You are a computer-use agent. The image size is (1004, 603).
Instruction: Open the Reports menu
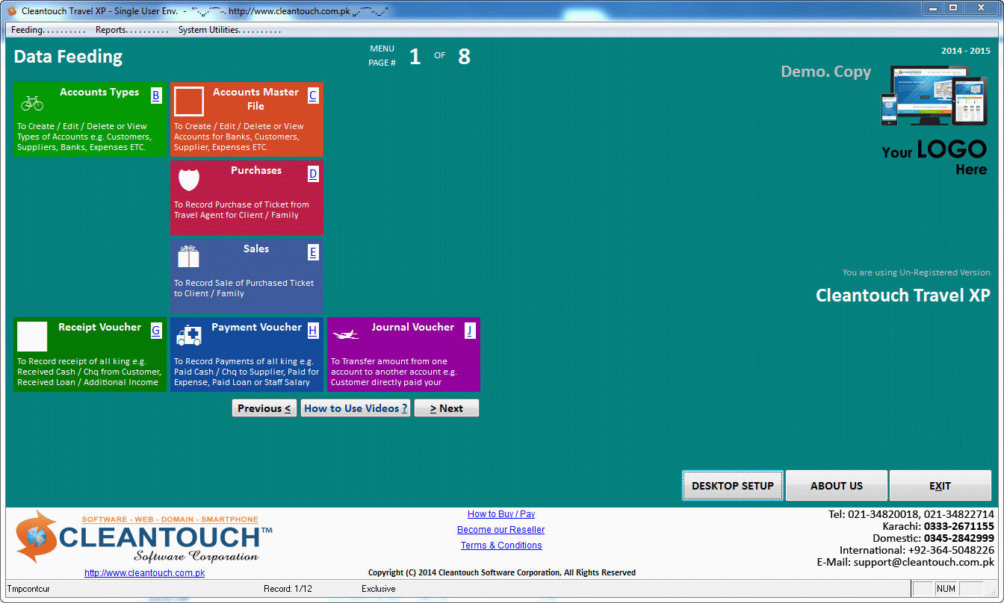[x=131, y=30]
